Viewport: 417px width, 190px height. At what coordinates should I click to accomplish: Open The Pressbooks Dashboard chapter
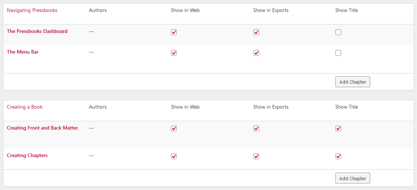click(x=37, y=31)
